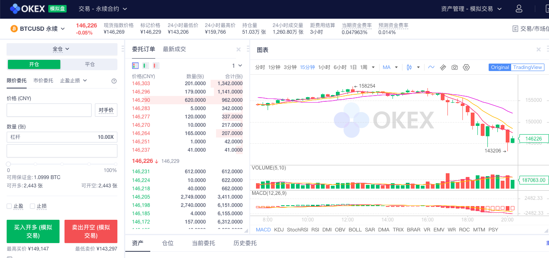The image size is (549, 258).
Task: Click the 对手价 button
Action: [106, 110]
